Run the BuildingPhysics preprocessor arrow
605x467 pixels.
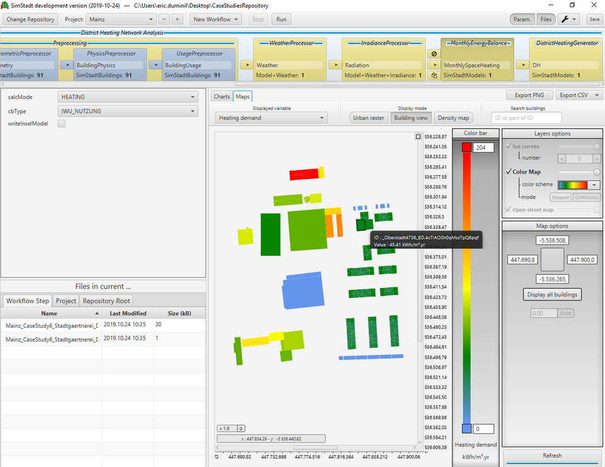[x=67, y=65]
